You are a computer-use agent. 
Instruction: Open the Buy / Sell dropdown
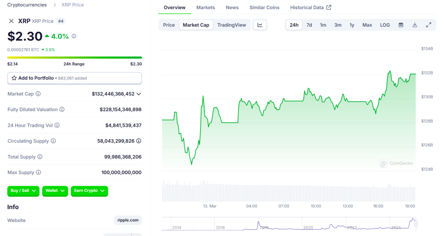coord(23,191)
